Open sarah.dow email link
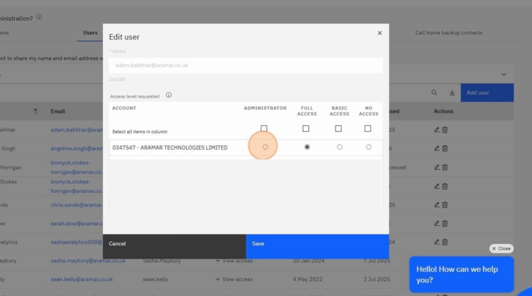Image resolution: width=532 pixels, height=296 pixels. 77,223
